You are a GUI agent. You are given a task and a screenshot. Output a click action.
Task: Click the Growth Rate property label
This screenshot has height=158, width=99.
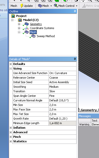[x=21, y=119]
